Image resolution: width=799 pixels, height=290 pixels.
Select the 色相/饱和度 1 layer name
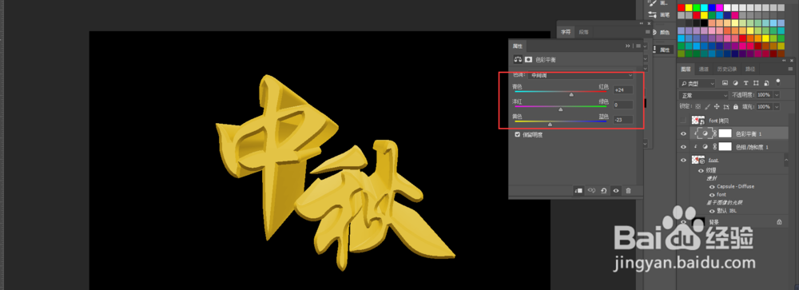point(752,147)
